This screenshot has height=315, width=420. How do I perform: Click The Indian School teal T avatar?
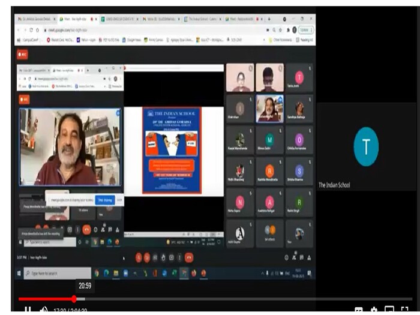pos(366,146)
